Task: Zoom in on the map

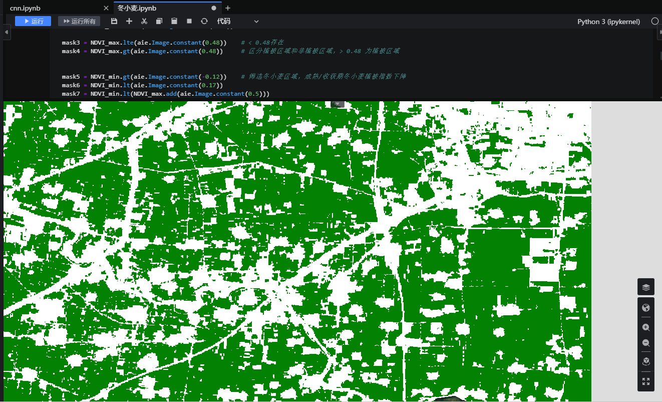Action: [x=646, y=327]
